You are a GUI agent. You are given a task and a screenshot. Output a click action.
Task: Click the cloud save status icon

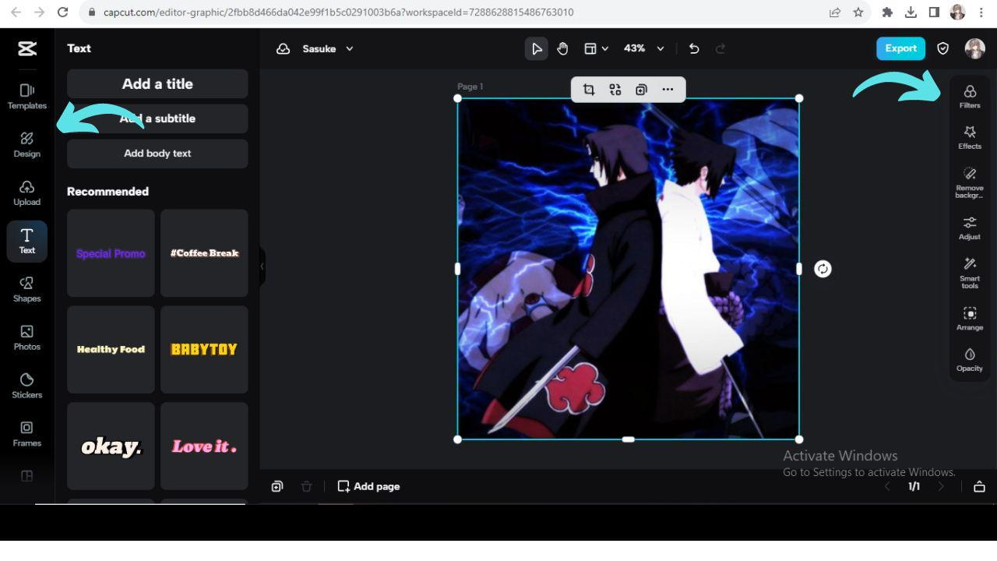tap(284, 49)
